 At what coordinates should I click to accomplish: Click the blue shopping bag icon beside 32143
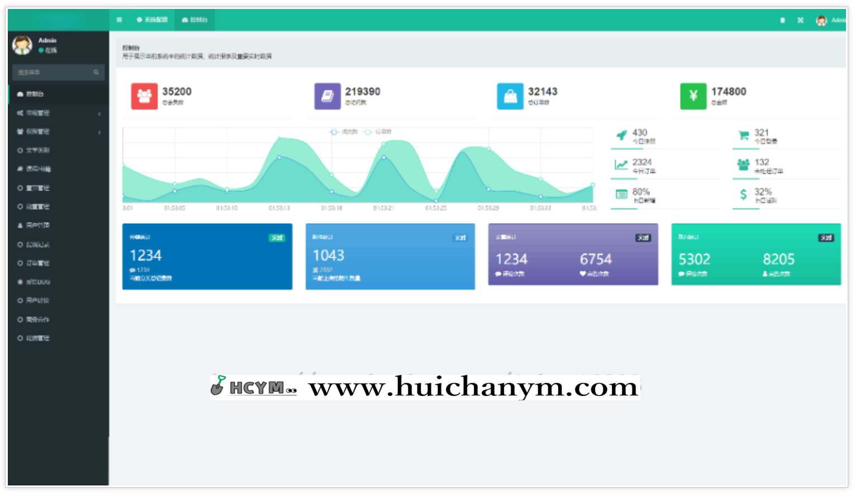(x=510, y=96)
